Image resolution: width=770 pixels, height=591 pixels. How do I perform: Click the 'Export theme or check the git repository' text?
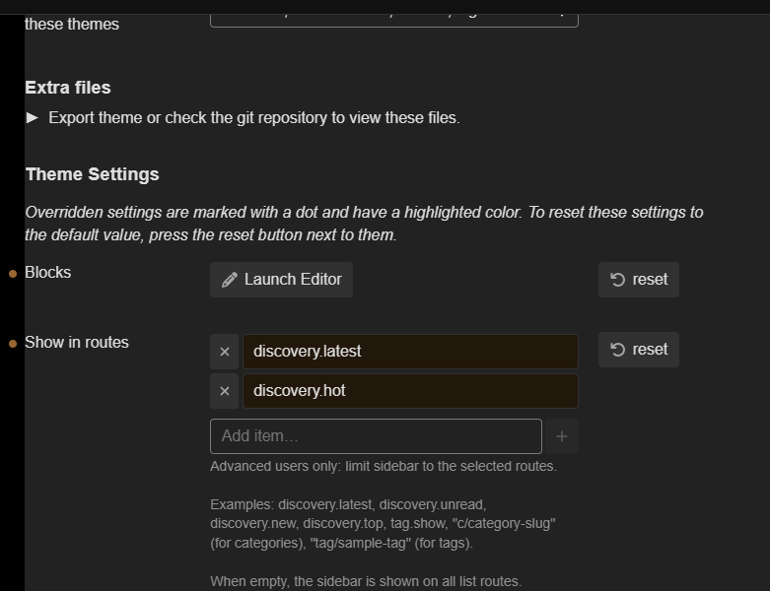254,118
